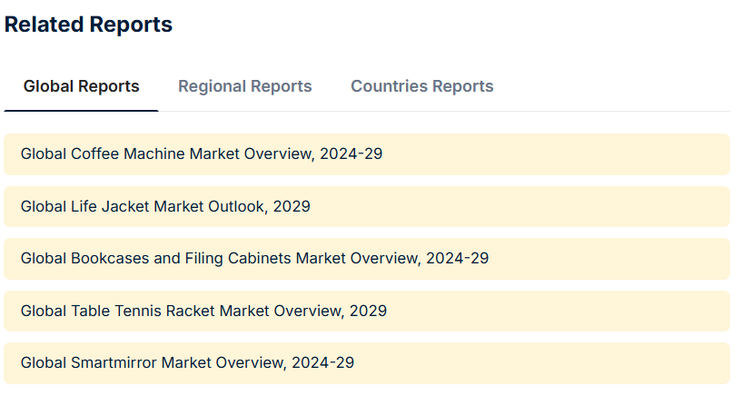Click the Related Reports heading
The height and width of the screenshot is (396, 742).
tap(88, 25)
